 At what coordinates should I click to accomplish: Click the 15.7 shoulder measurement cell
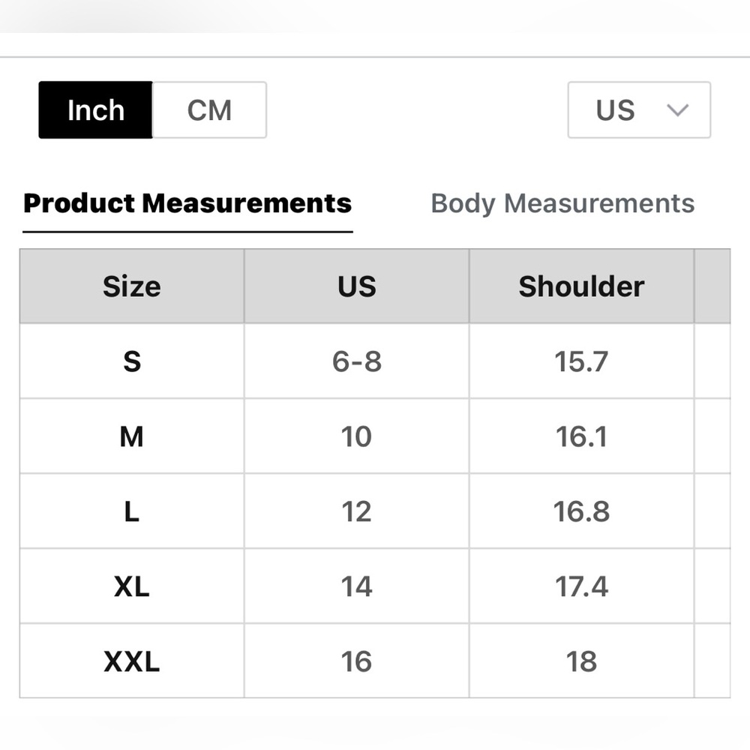(582, 361)
